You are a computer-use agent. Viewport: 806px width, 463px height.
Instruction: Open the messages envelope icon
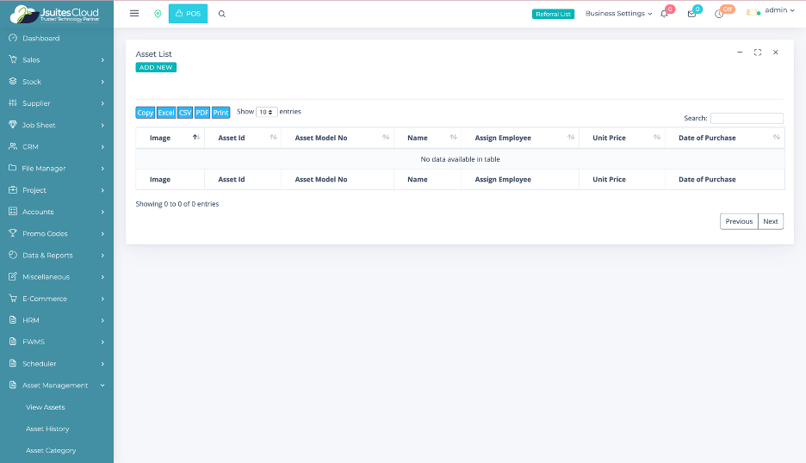point(691,14)
